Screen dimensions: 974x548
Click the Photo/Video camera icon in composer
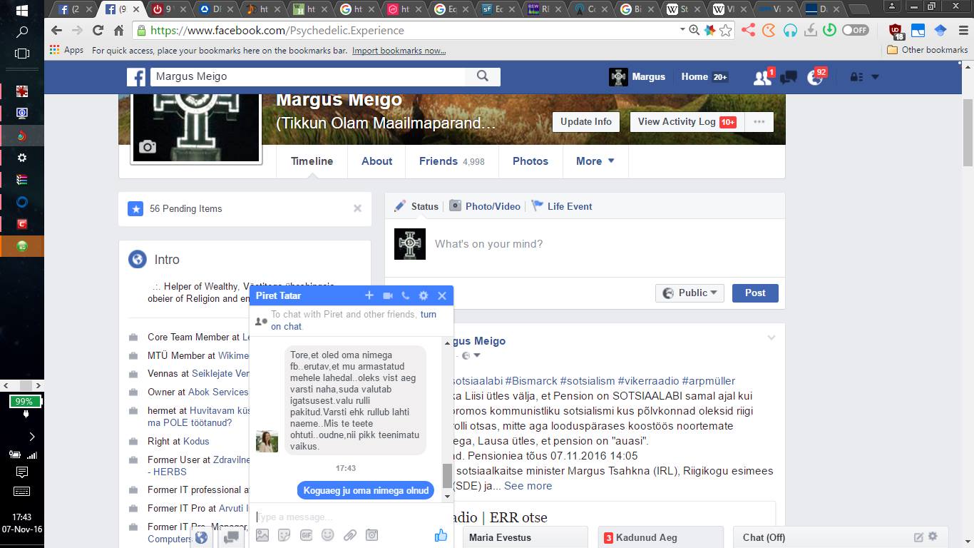pos(455,206)
